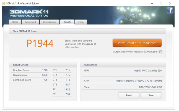Screen dimensions: 179x111
Task: Click the 3DMark 11 title bar app icon
Action: pos(4,3)
